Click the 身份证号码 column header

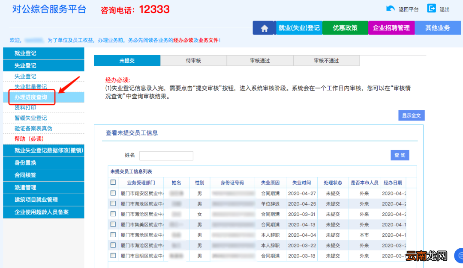point(232,183)
